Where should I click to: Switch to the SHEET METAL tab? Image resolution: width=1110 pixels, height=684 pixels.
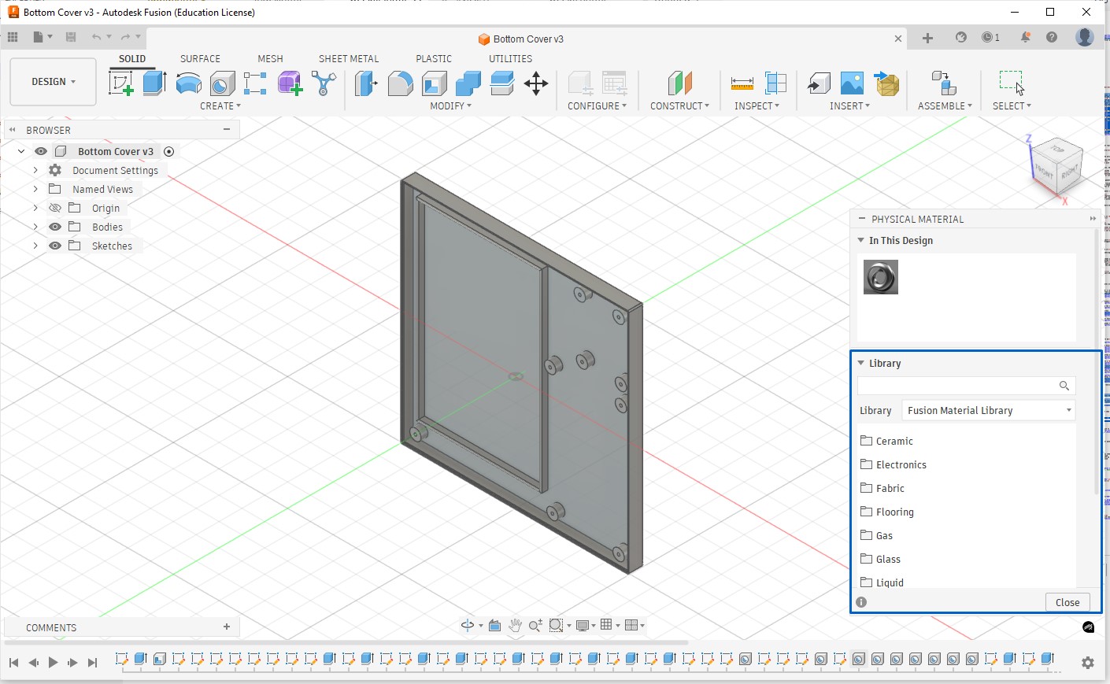click(348, 58)
